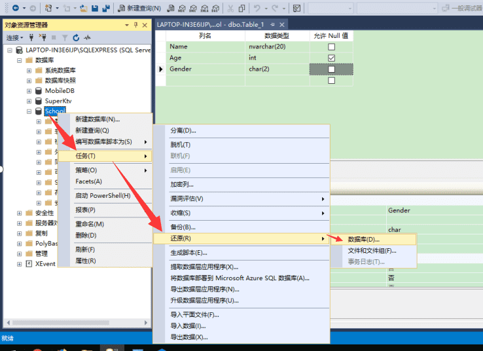This screenshot has height=351, width=483.
Task: Click the filter funnel icon
Action: (65, 37)
